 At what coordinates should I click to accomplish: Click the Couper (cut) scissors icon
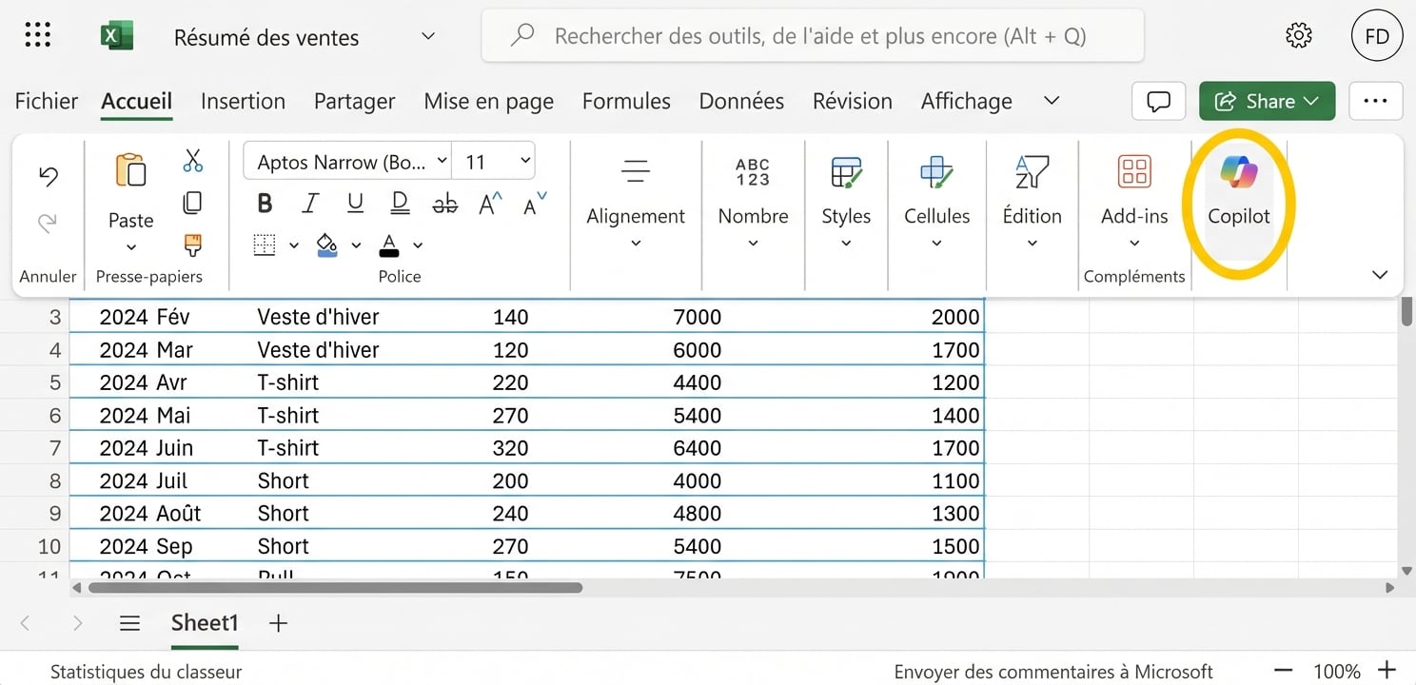[x=192, y=161]
